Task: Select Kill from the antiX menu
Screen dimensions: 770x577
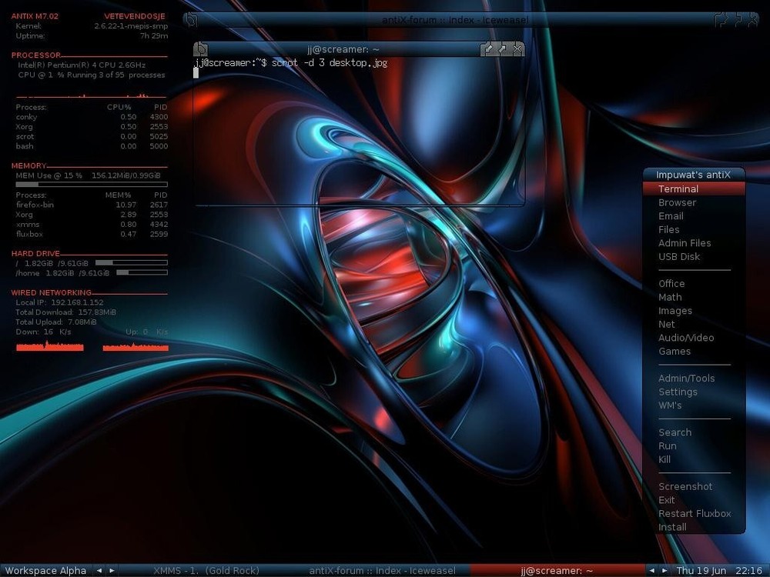Action: 665,459
